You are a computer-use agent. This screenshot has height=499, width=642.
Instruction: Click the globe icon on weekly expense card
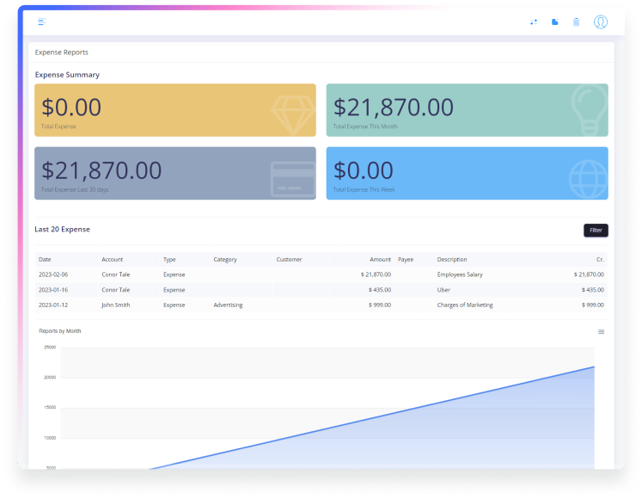click(586, 177)
